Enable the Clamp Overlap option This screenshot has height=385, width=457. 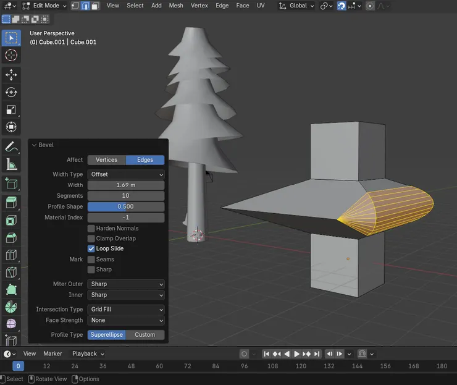point(91,239)
